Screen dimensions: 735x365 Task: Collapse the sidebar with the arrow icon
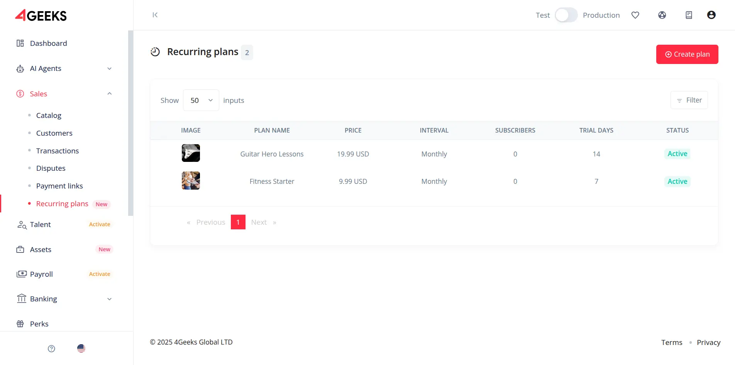click(x=155, y=15)
